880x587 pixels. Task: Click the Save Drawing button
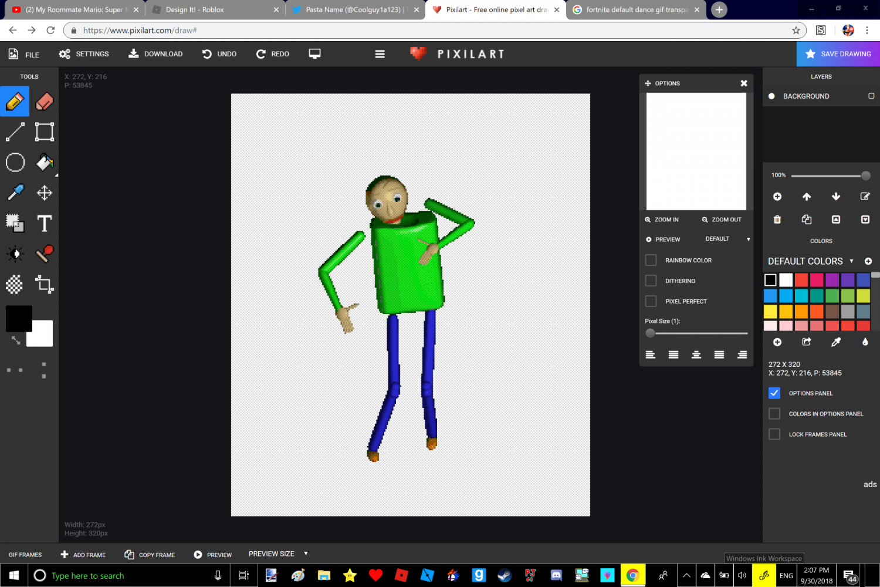(x=838, y=54)
